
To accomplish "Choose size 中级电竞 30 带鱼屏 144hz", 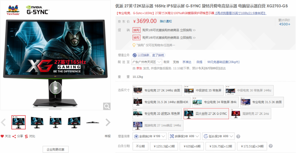I will pos(249,90).
